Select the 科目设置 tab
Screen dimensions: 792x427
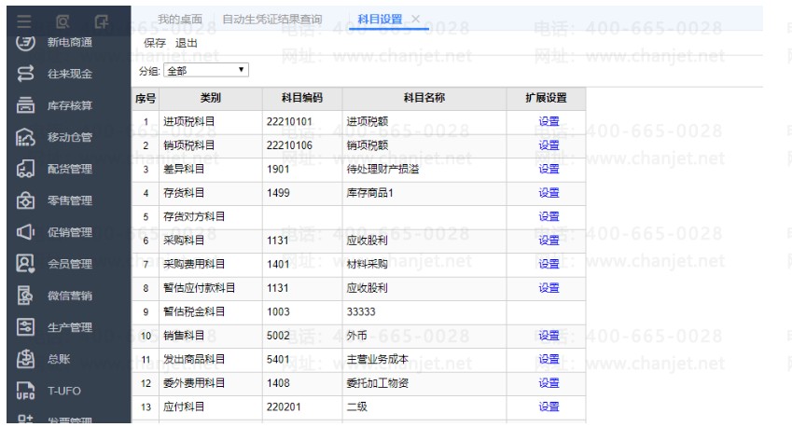point(380,20)
